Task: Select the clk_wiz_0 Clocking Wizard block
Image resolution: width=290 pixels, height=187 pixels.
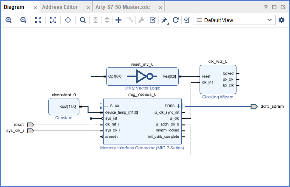Action: pyautogui.click(x=218, y=79)
